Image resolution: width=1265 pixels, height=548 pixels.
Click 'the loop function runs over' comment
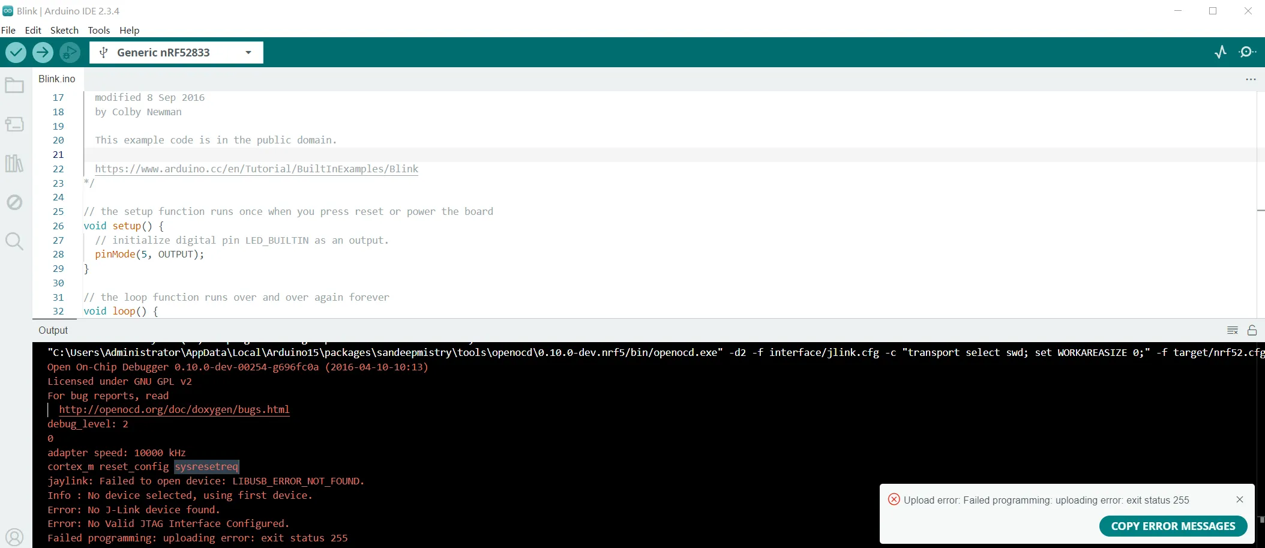(x=236, y=298)
